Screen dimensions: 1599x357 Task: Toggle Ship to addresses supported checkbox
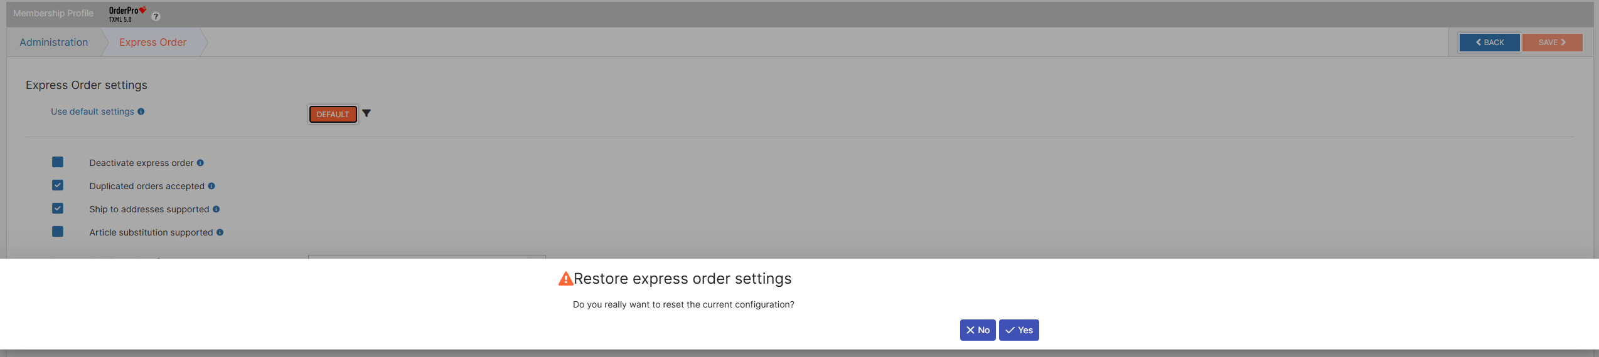coord(58,209)
